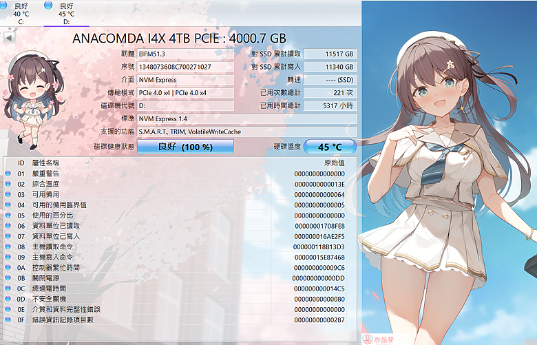537x345 pixels.
Task: Select the 介質和資料完整性錯誤 attribute name
Action: pos(66,309)
